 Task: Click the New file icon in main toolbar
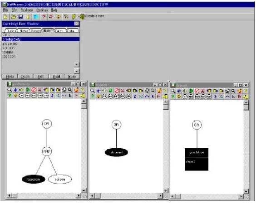coord(6,17)
